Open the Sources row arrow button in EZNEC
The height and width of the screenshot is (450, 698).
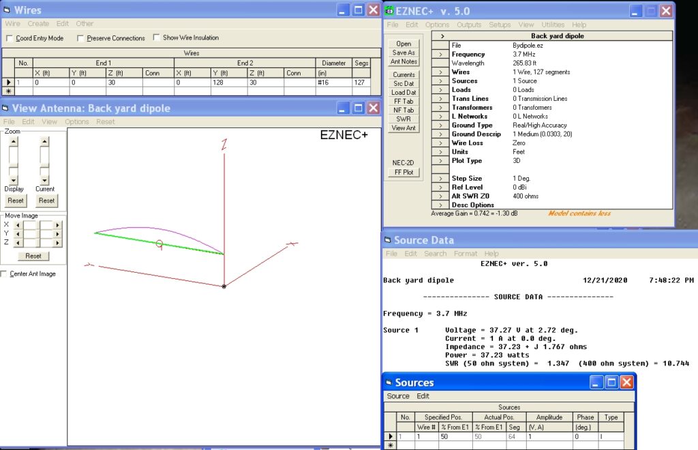pyautogui.click(x=441, y=81)
